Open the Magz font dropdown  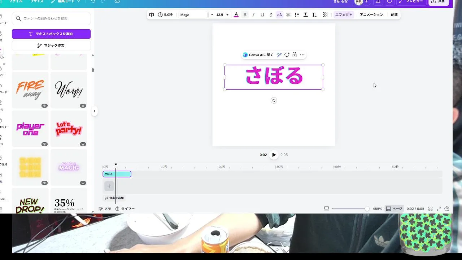click(x=193, y=15)
